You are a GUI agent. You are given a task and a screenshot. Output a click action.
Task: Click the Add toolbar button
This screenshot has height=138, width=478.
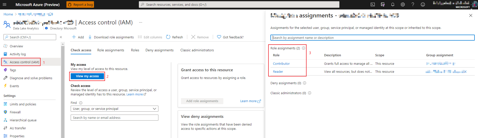tap(78, 37)
